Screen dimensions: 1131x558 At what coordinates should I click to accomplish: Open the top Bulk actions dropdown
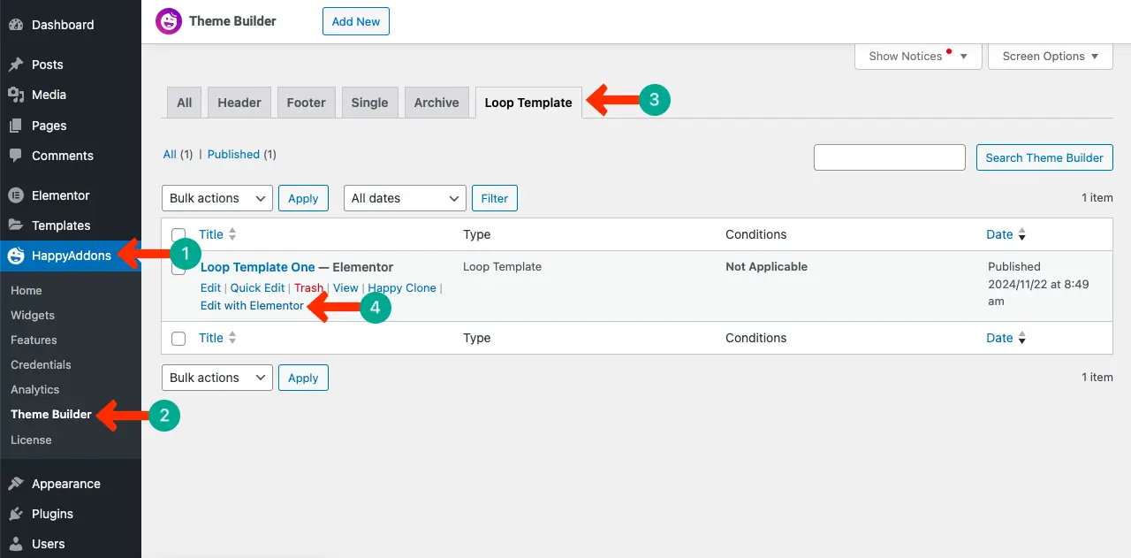tap(216, 198)
